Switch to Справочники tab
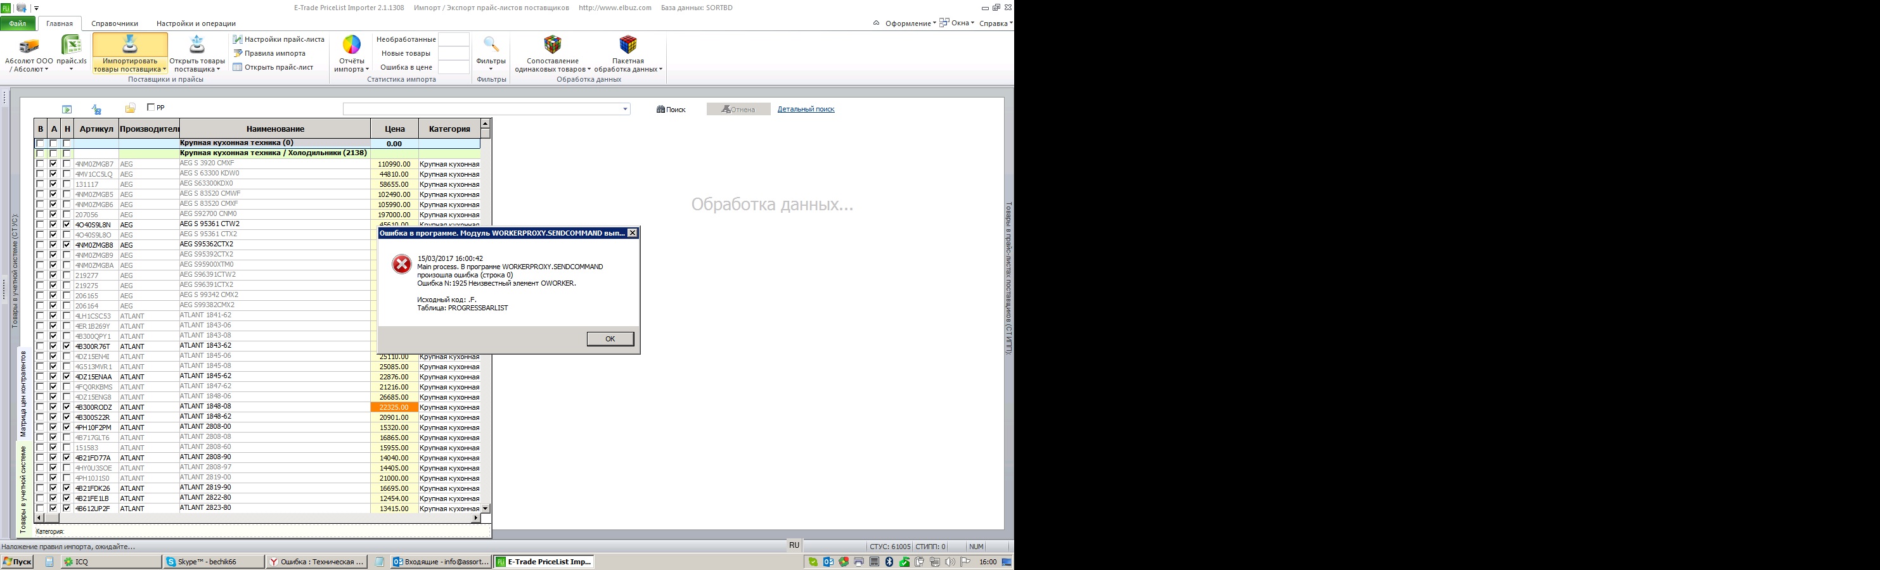Screen dimensions: 1880x570 point(115,23)
